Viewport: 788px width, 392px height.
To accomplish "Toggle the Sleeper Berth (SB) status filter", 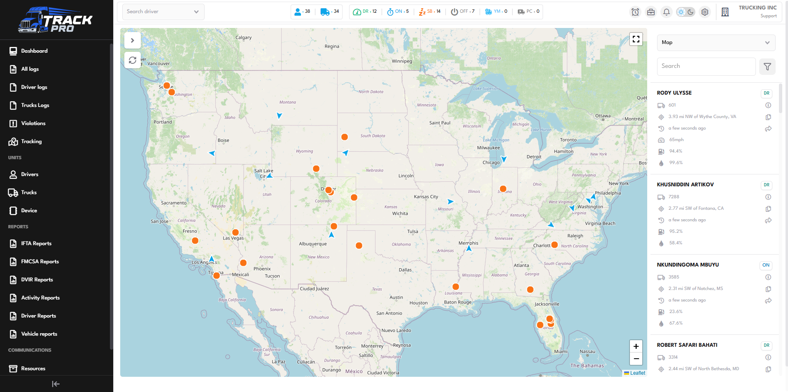I will tap(430, 12).
